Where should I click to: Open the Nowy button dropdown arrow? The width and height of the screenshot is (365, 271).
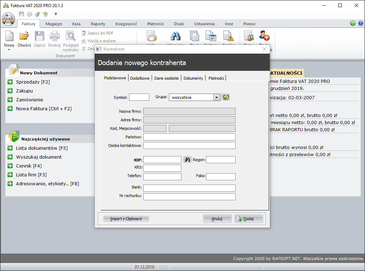[9, 50]
